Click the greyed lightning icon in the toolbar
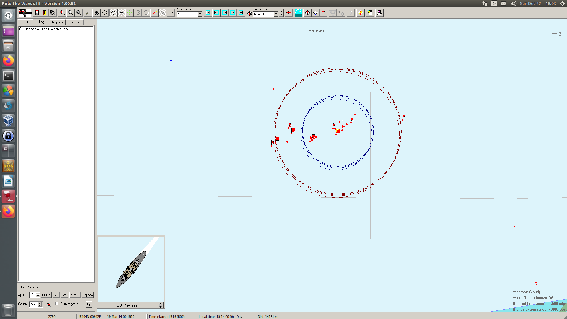The height and width of the screenshot is (319, 567). click(351, 13)
